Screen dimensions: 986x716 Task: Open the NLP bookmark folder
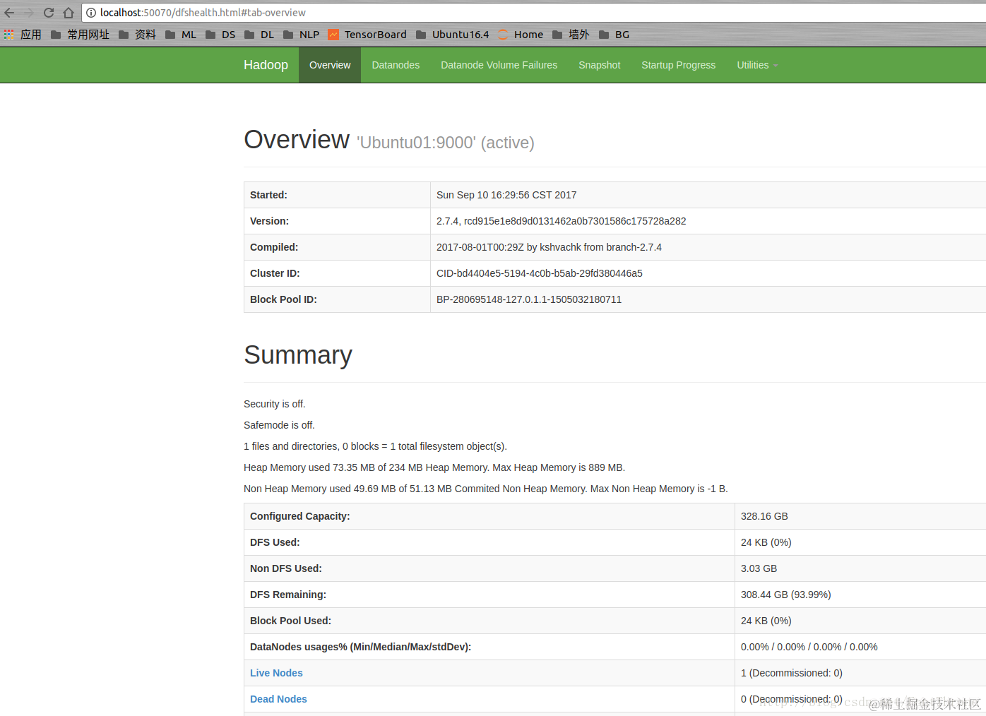tap(302, 35)
